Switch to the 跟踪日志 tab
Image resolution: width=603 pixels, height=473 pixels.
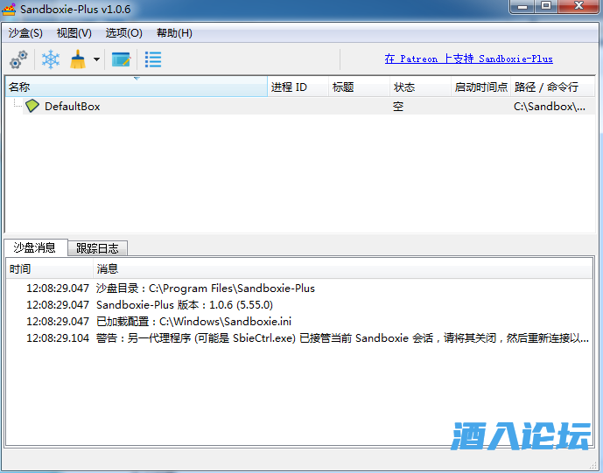(98, 247)
